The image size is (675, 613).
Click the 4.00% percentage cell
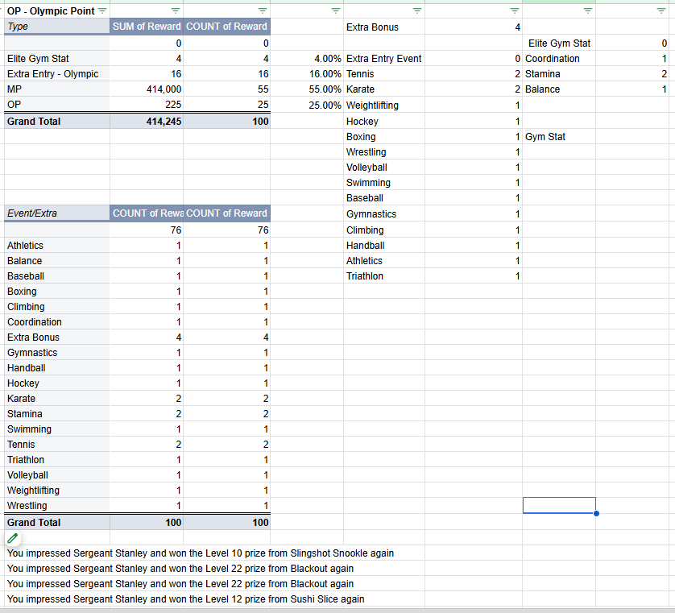tap(307, 59)
